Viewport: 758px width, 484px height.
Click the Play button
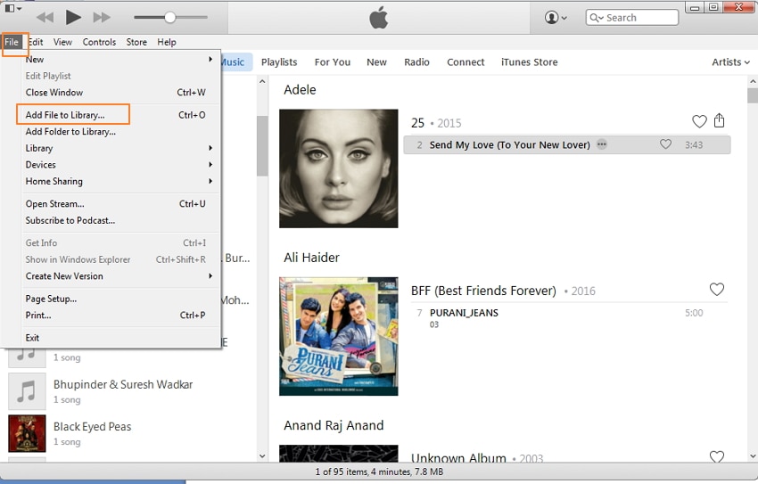(73, 18)
